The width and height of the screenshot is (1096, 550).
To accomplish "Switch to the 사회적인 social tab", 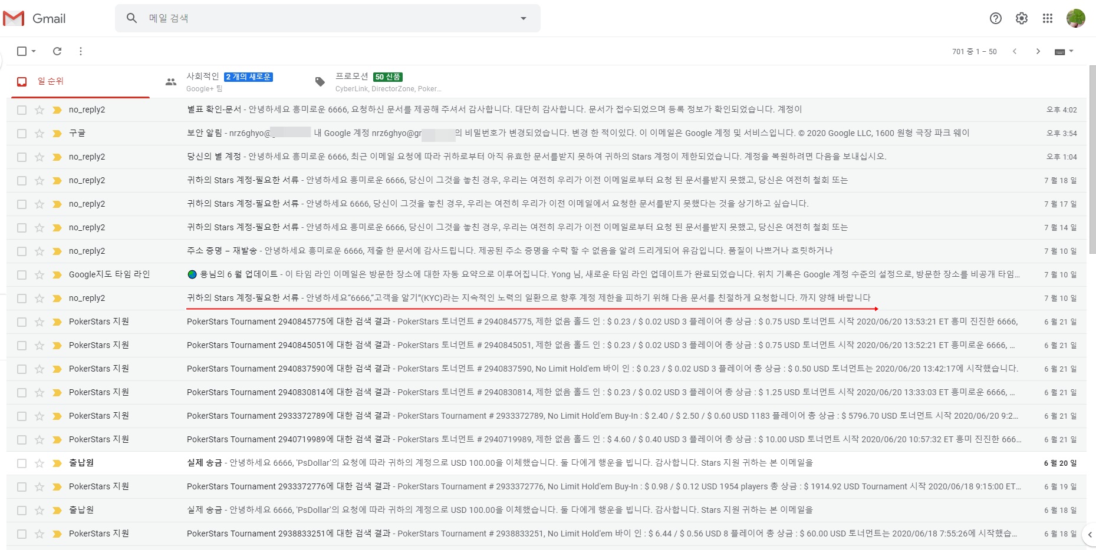I will (x=229, y=81).
